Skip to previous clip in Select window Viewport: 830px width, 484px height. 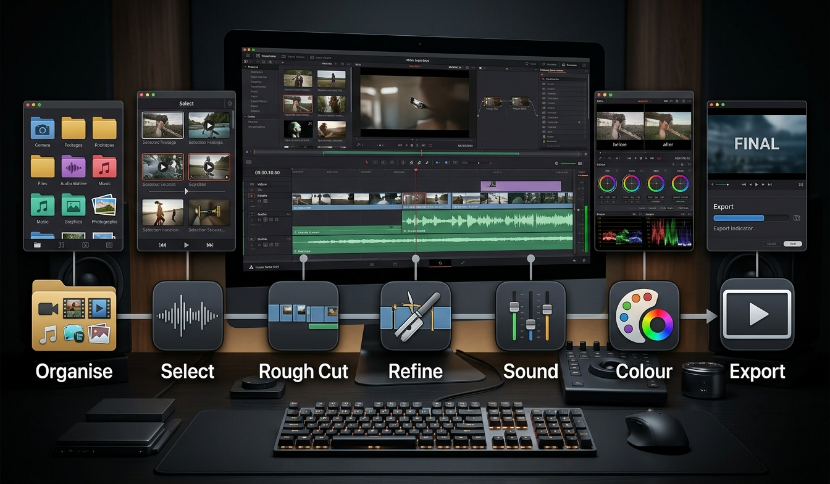162,245
